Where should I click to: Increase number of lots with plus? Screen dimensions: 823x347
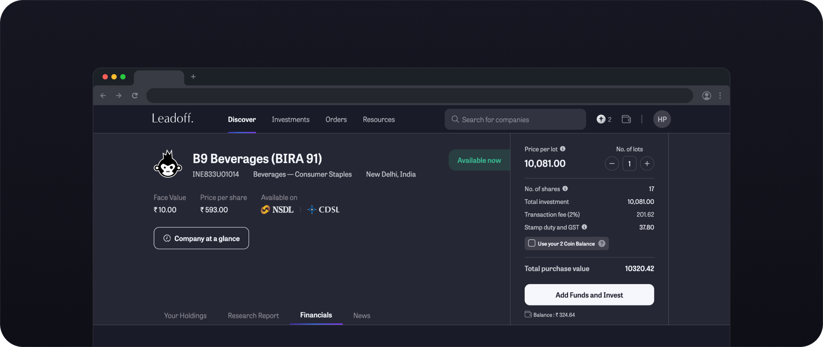(x=647, y=164)
